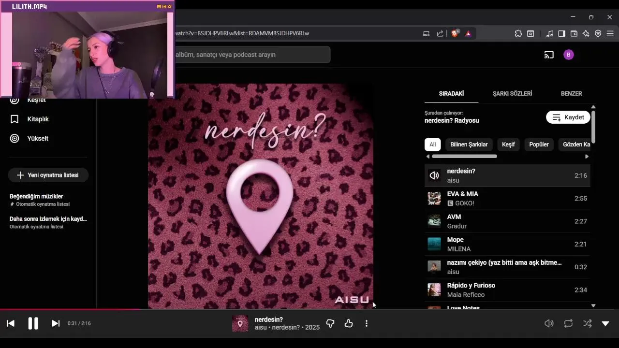Play AVM by Gradur from the queue

pos(507,221)
